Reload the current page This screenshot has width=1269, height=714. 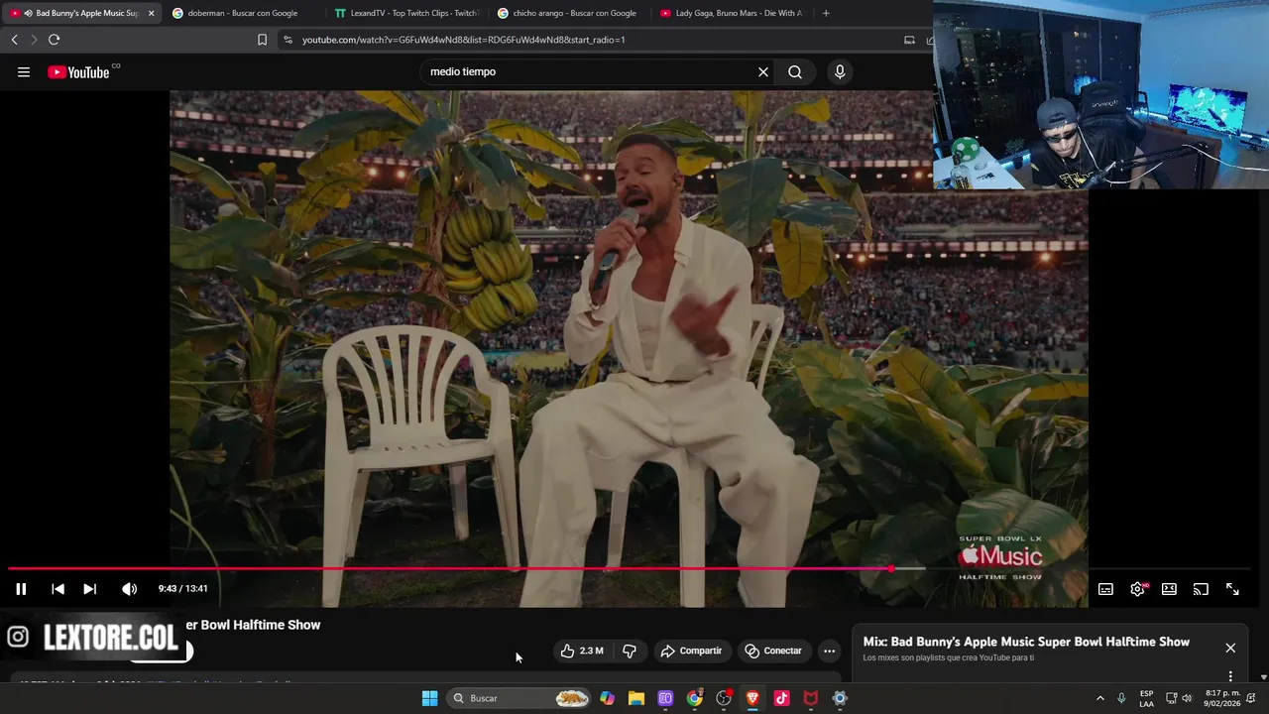click(54, 40)
